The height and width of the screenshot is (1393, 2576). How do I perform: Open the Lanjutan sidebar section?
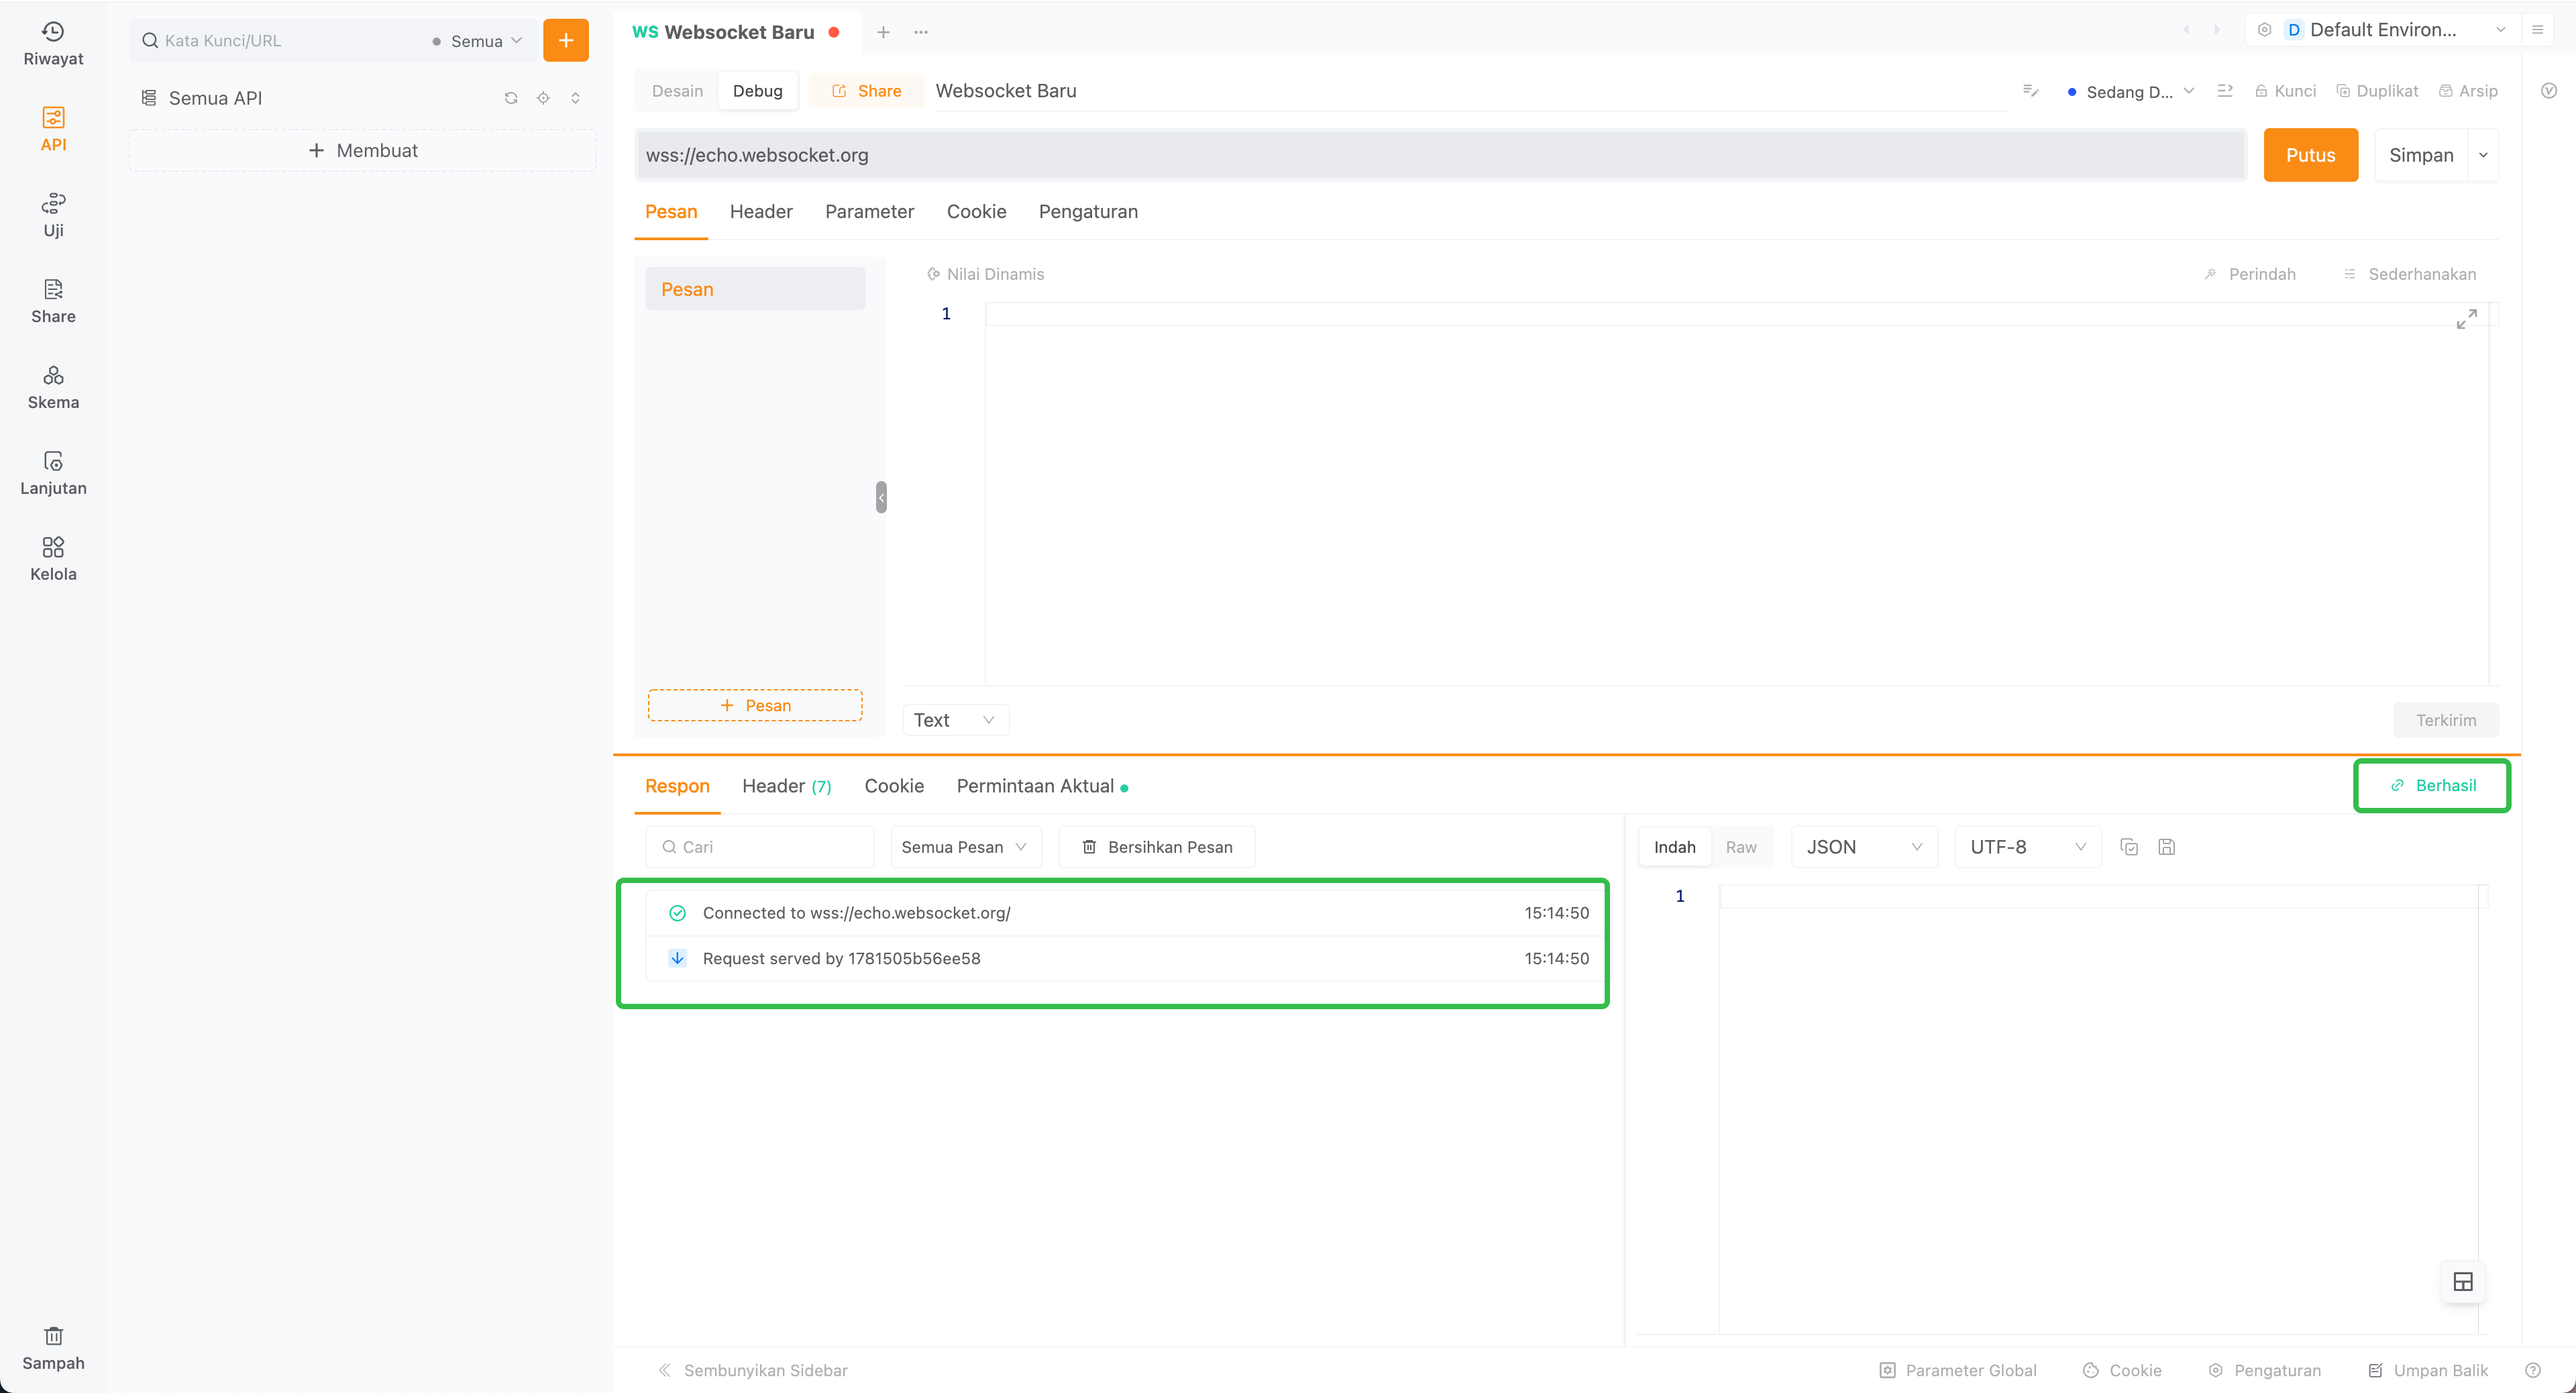[53, 474]
